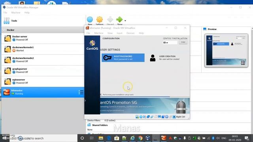Click the keyboard layout field in installer
This screenshot has width=253, height=142.
[x=170, y=43]
